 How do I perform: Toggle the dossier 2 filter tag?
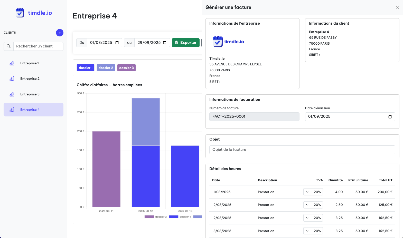click(x=106, y=68)
